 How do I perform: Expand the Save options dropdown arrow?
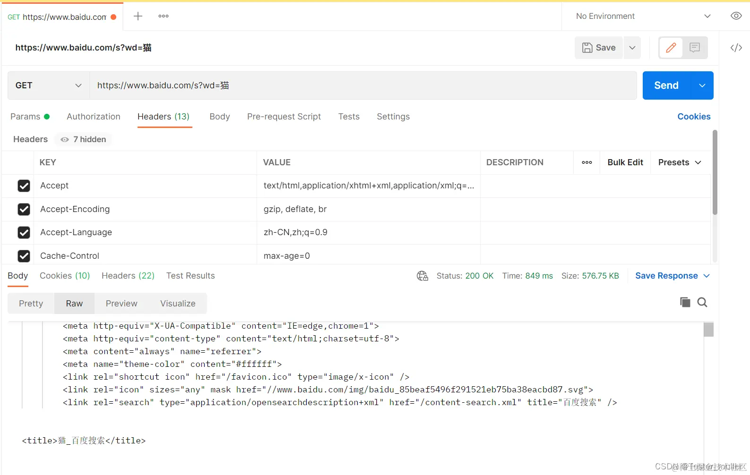pyautogui.click(x=632, y=48)
